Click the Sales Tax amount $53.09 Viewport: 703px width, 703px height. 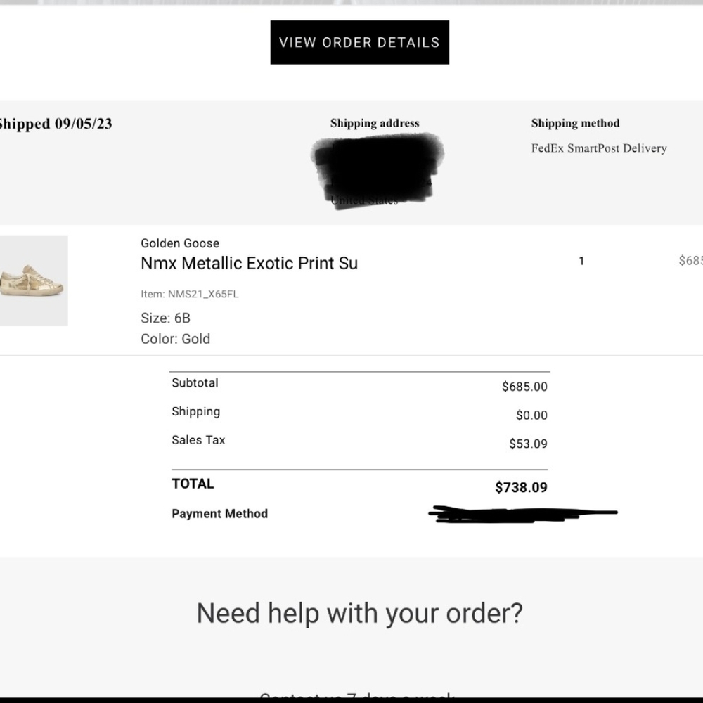click(528, 444)
